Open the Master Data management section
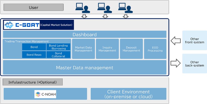This screenshot has height=104, width=207. pyautogui.click(x=85, y=67)
